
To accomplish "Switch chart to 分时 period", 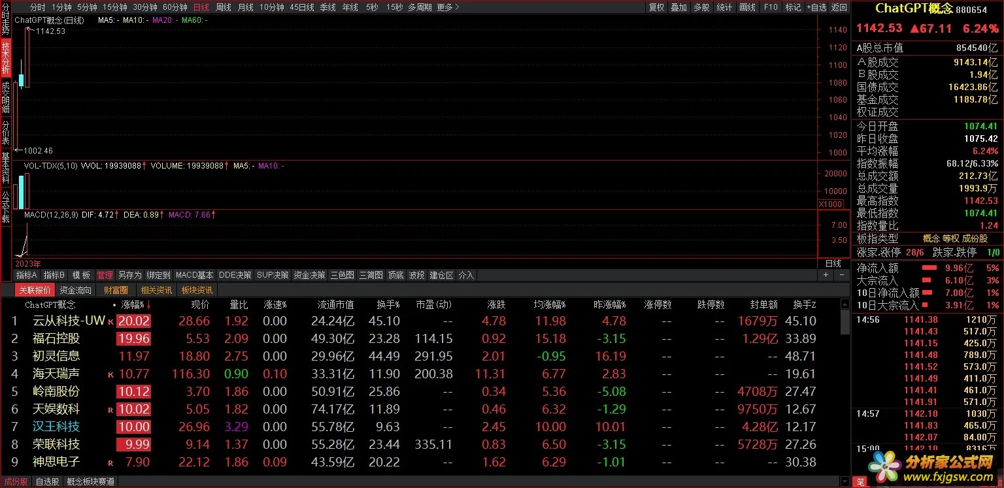I will pos(38,7).
